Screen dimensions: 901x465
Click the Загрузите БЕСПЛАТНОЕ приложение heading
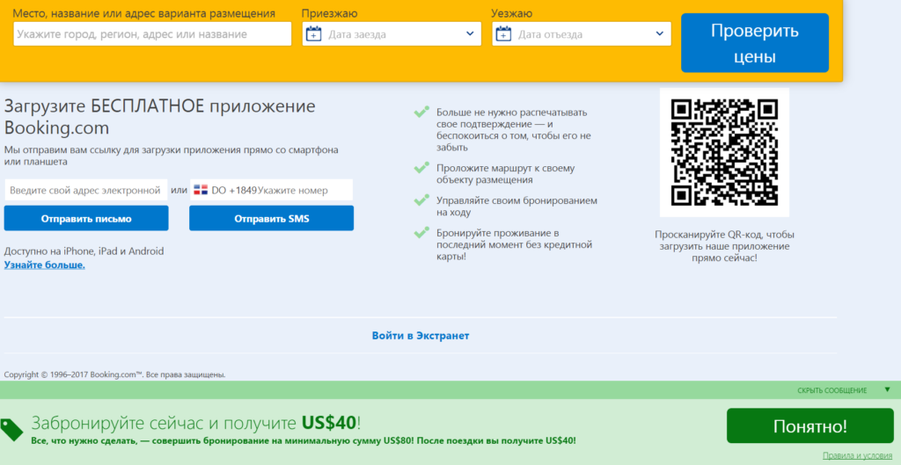coord(160,117)
